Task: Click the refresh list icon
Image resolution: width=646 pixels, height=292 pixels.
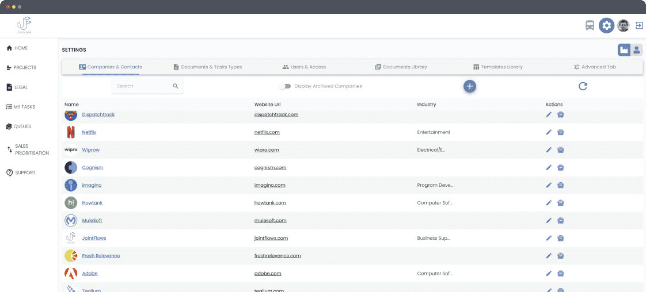Action: 583,86
